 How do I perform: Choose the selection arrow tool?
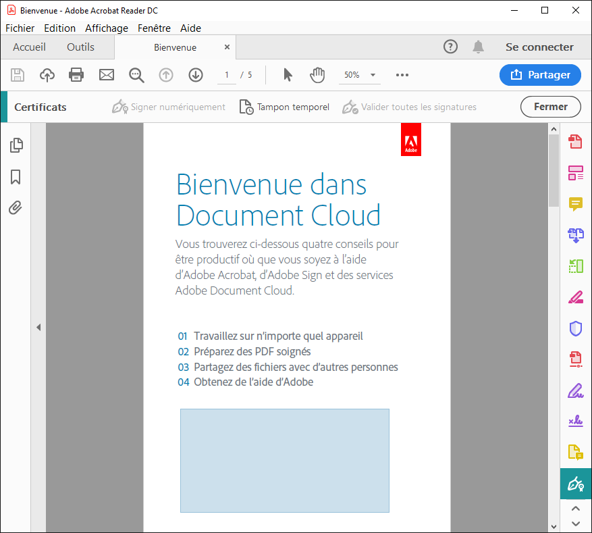(x=288, y=75)
